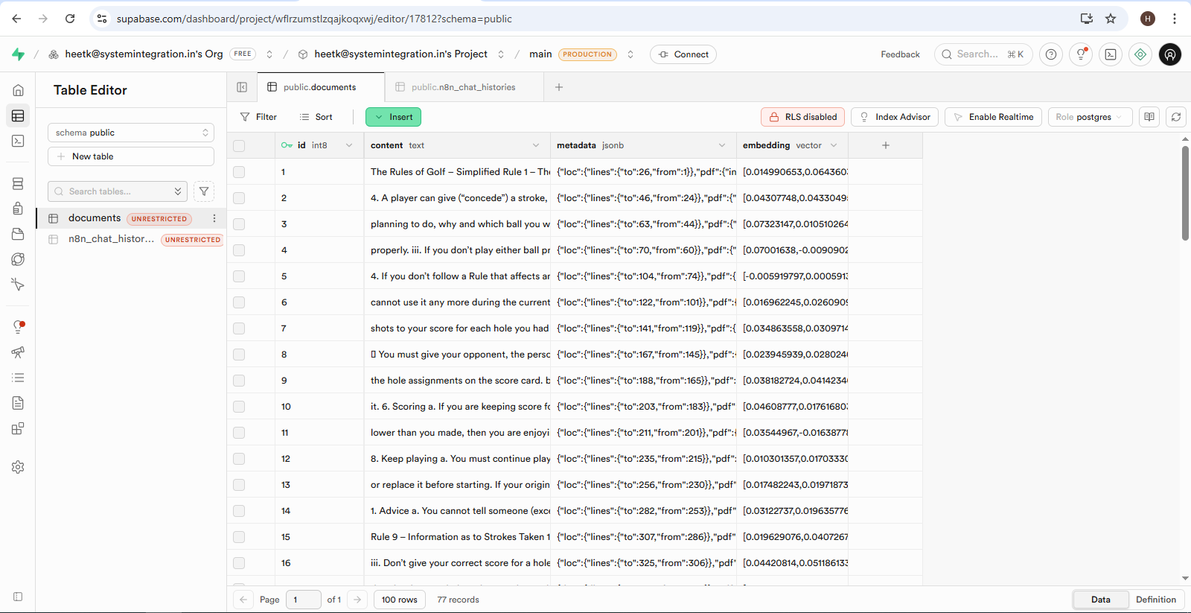Image resolution: width=1191 pixels, height=613 pixels.
Task: Click the Search tables input field
Action: coord(112,191)
